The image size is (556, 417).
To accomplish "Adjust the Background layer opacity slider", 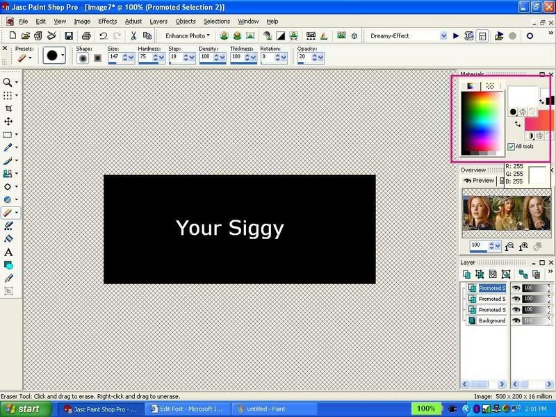I will click(535, 320).
